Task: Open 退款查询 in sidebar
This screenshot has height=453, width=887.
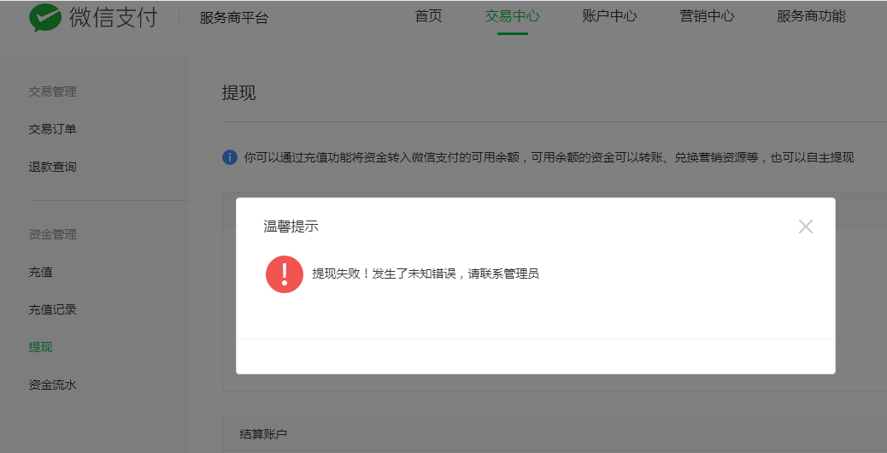Action: pos(53,167)
